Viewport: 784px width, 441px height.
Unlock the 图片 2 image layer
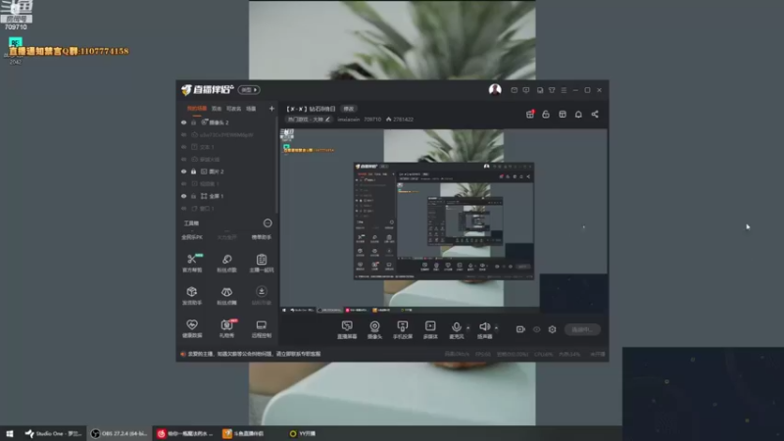pos(193,171)
